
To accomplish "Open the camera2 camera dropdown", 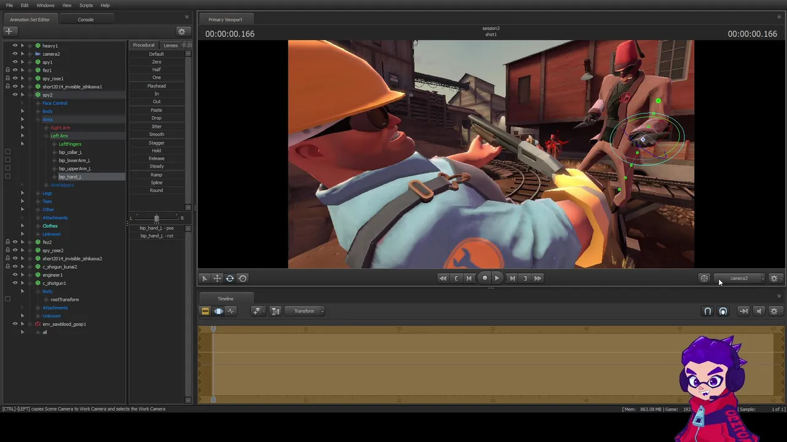I will pyautogui.click(x=740, y=278).
